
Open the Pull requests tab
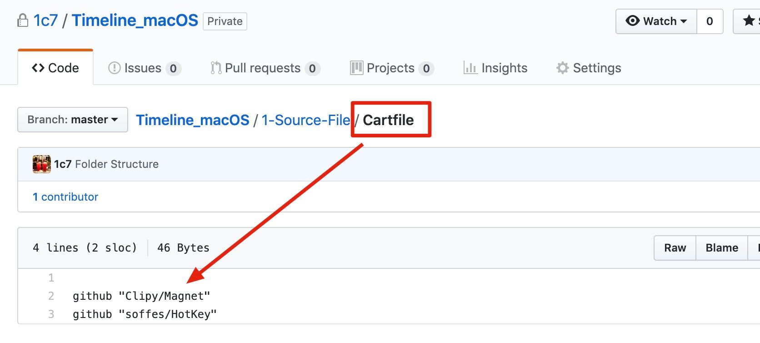[265, 68]
